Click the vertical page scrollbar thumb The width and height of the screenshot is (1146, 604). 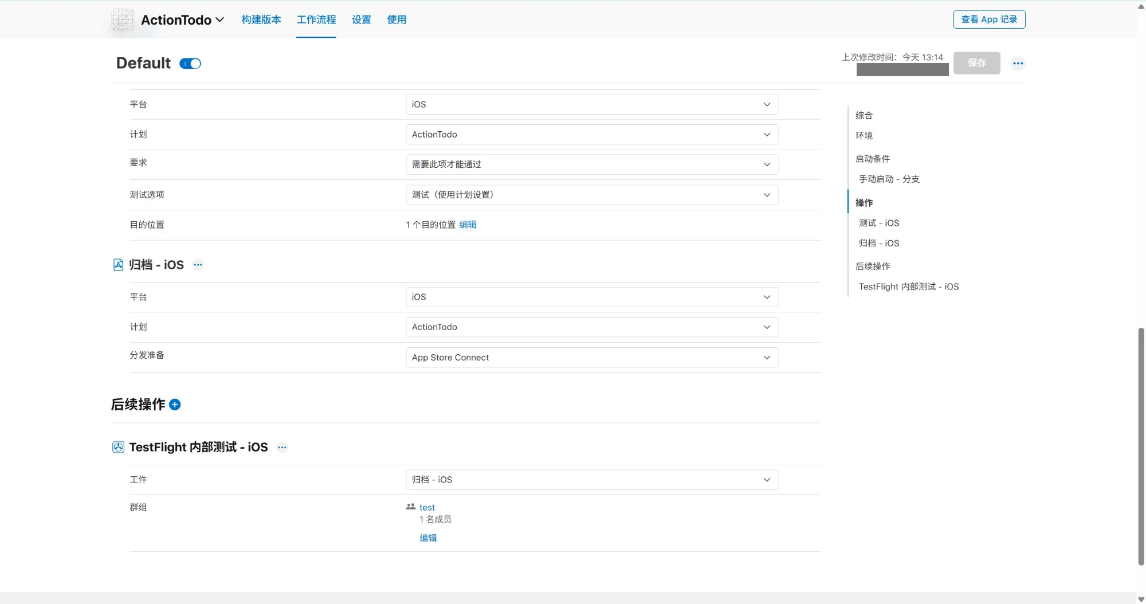(x=1141, y=446)
